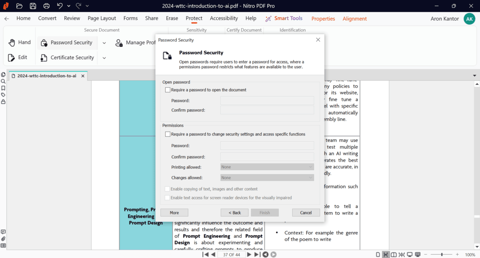Viewport: 480px width, 258px height.
Task: Open the Changes allowed dropdown
Action: coord(267,177)
